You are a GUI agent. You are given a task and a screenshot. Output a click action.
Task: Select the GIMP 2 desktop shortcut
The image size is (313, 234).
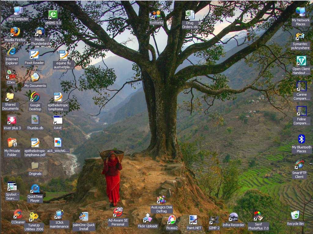[x=214, y=220]
